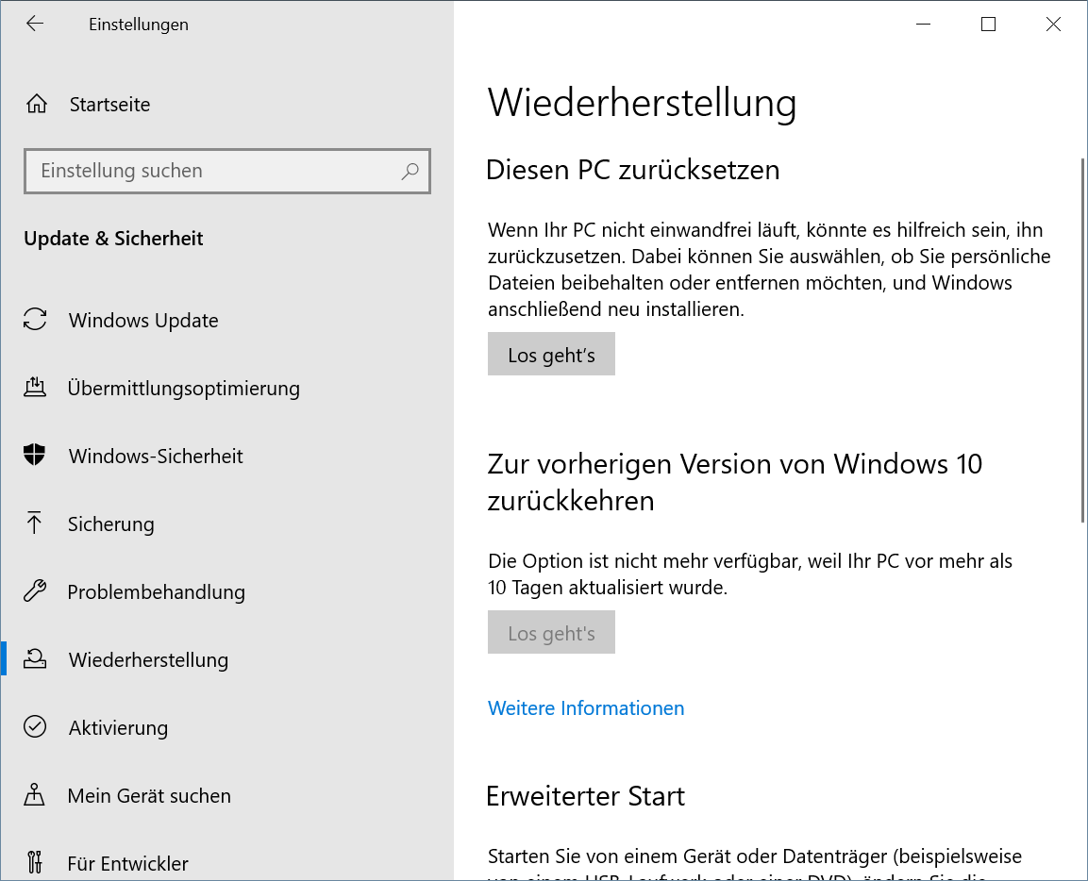The width and height of the screenshot is (1088, 881).
Task: Click the Windows Update sync icon
Action: click(x=35, y=320)
